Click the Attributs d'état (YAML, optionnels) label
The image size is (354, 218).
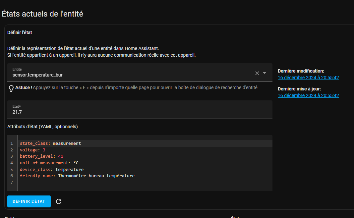tap(42, 127)
